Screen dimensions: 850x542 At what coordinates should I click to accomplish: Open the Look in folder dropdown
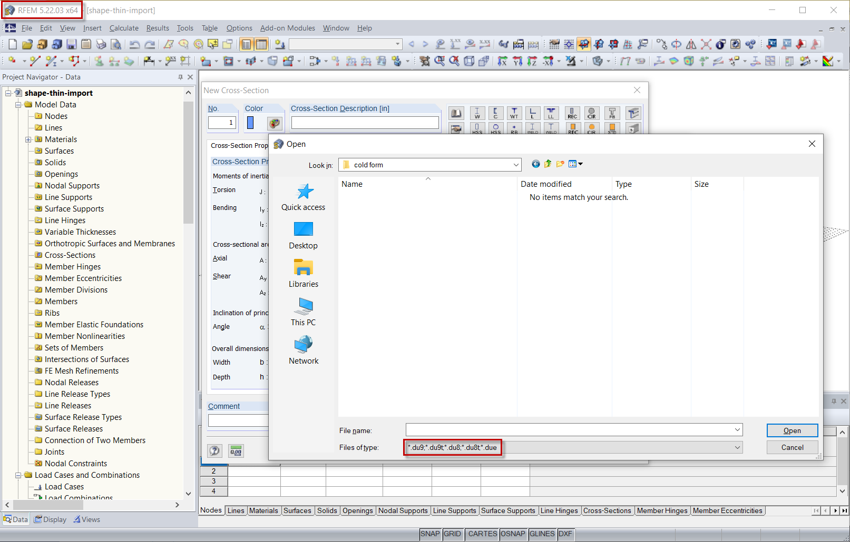click(515, 165)
